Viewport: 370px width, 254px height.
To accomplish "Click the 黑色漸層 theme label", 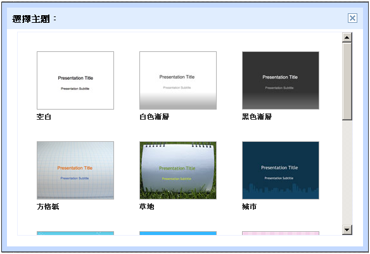I will [x=257, y=117].
